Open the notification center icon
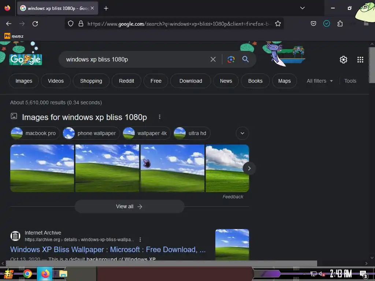 363,274
